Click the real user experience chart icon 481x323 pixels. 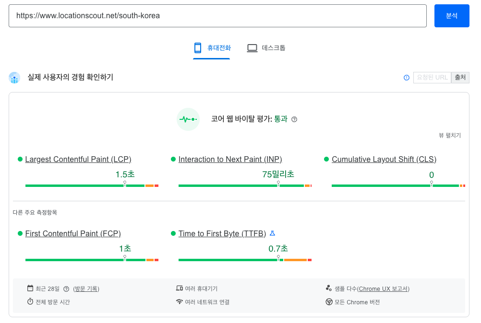(x=14, y=78)
